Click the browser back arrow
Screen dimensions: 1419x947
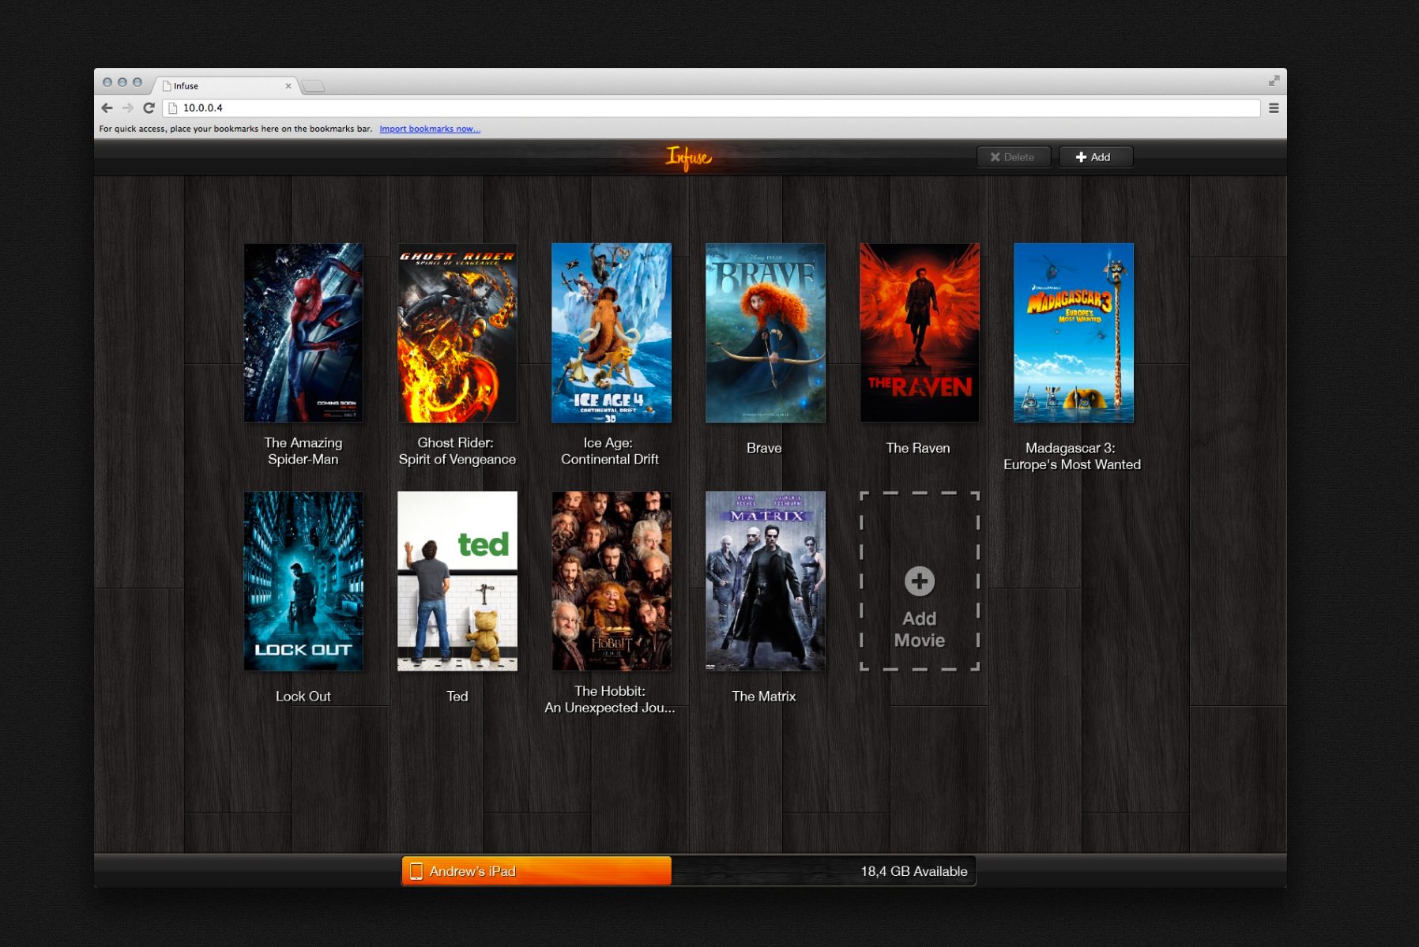tap(107, 108)
